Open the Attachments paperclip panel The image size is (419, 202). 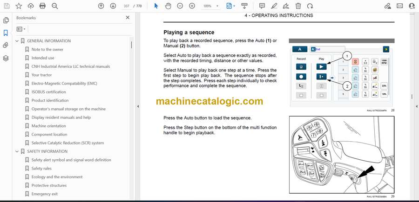pos(6,46)
